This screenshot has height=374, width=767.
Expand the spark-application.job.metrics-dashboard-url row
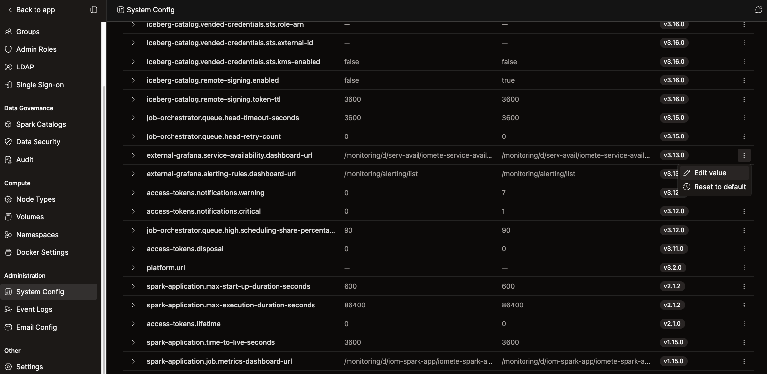133,361
